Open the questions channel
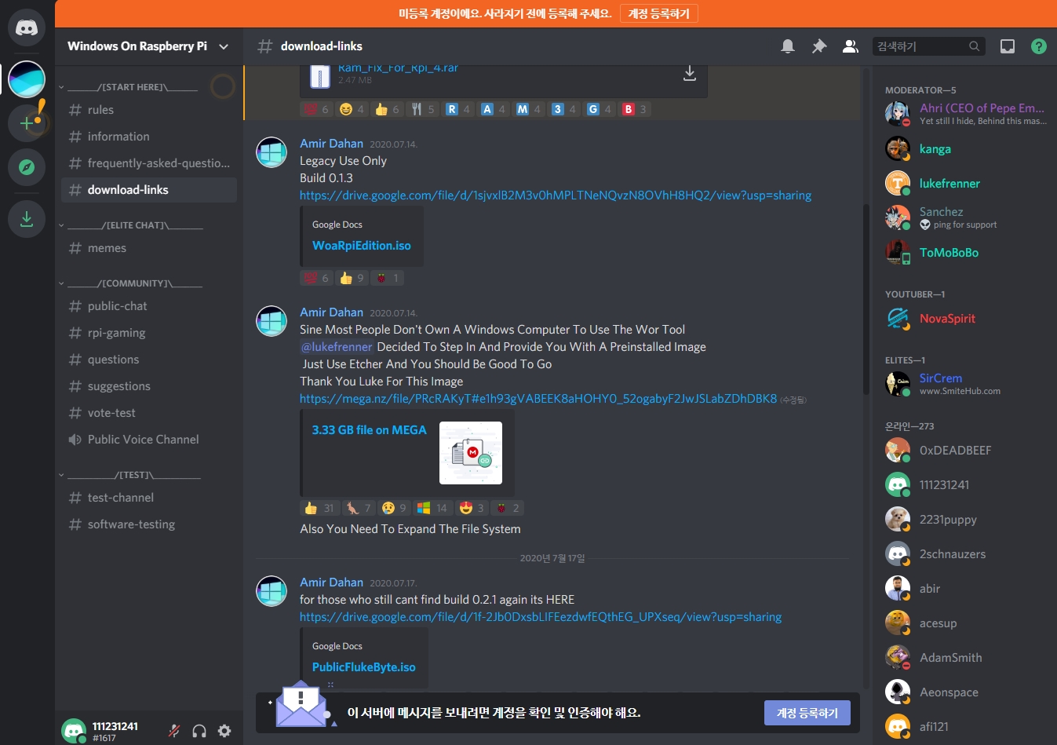 (149, 360)
